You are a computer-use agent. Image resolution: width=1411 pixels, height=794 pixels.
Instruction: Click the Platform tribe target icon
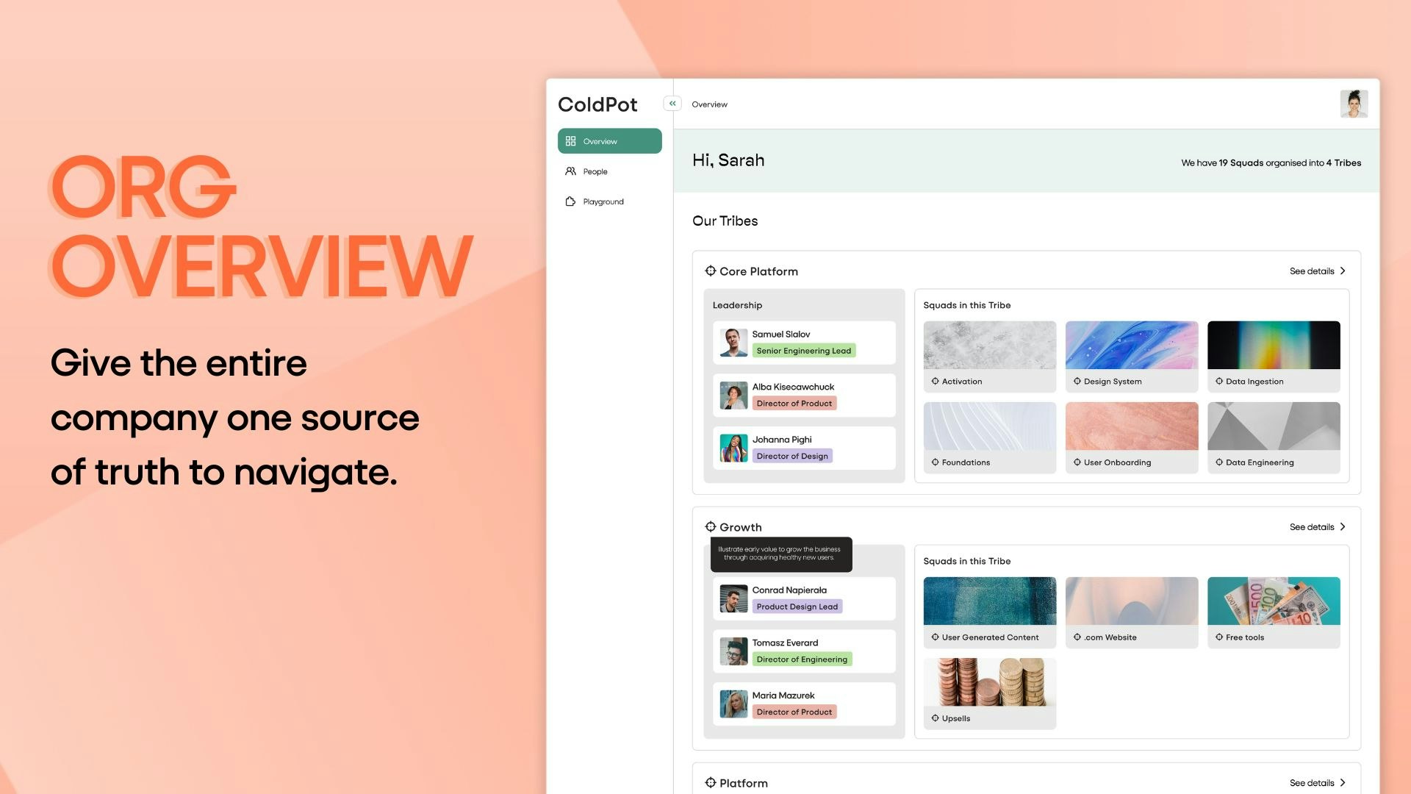[711, 782]
